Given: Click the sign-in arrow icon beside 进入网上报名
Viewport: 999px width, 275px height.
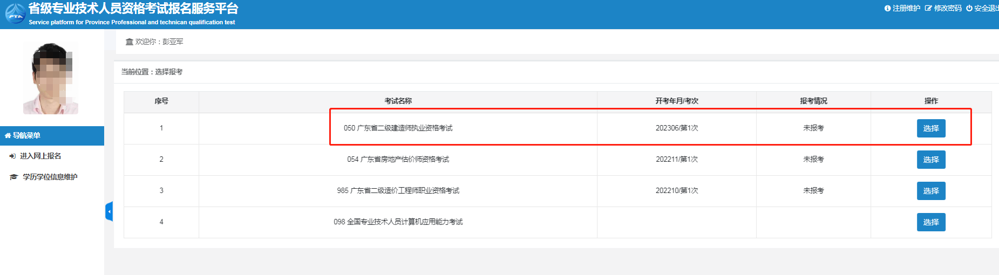Looking at the screenshot, I should pyautogui.click(x=13, y=156).
